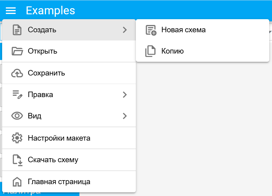272x196 pixels.
Task: Click the download icon beside Скачать схему
Action: tap(17, 159)
